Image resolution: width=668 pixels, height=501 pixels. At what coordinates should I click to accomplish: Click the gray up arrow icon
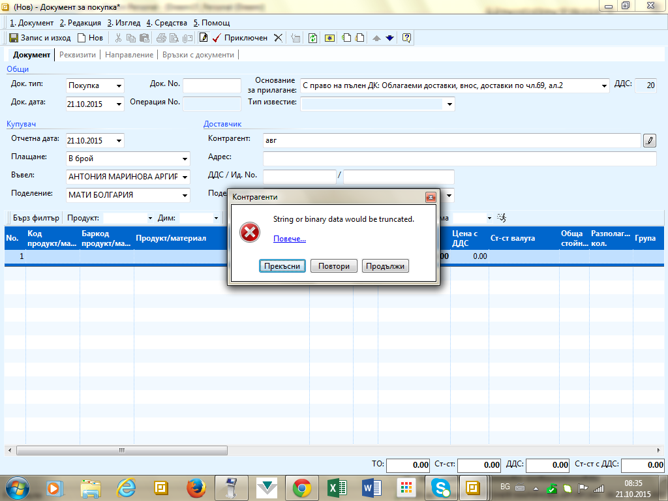pyautogui.click(x=376, y=38)
